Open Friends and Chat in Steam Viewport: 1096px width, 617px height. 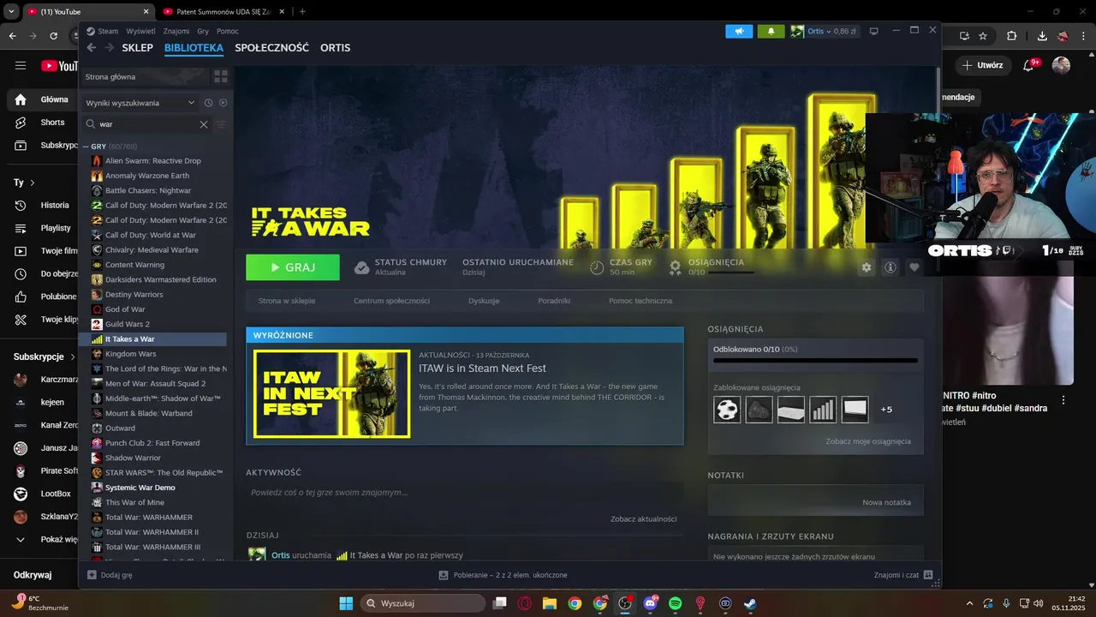[x=903, y=575]
